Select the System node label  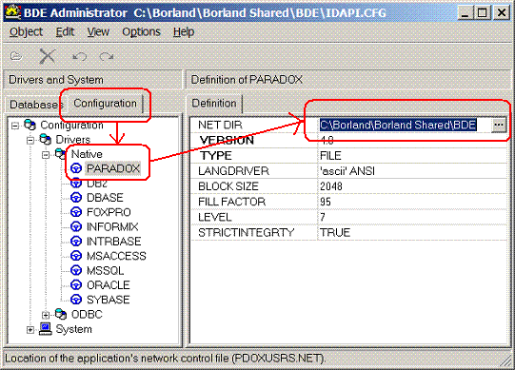(73, 329)
